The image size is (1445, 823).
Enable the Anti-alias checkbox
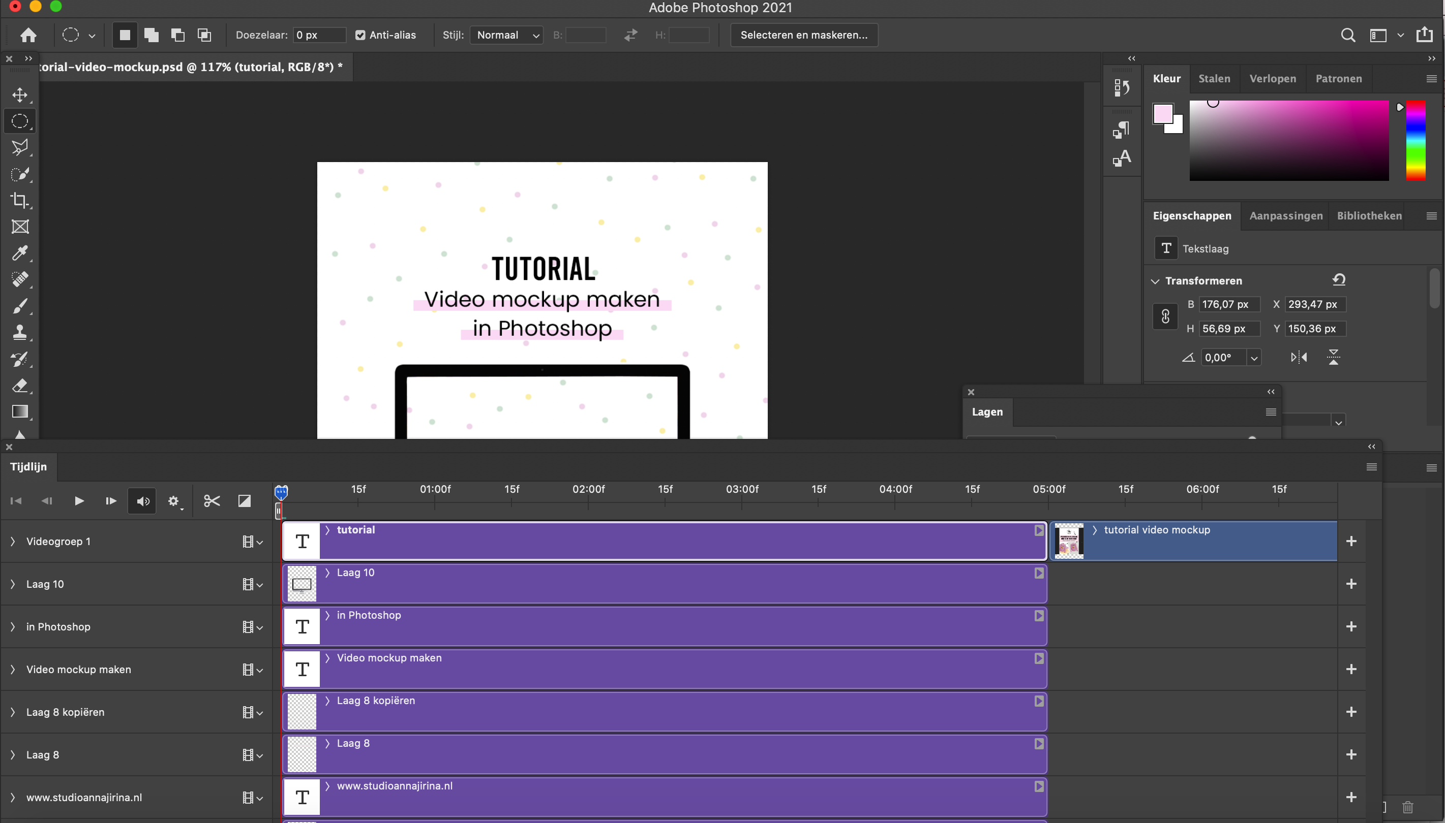[361, 35]
